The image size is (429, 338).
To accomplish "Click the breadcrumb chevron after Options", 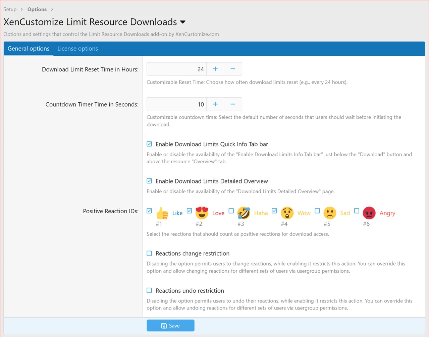I will pyautogui.click(x=52, y=9).
